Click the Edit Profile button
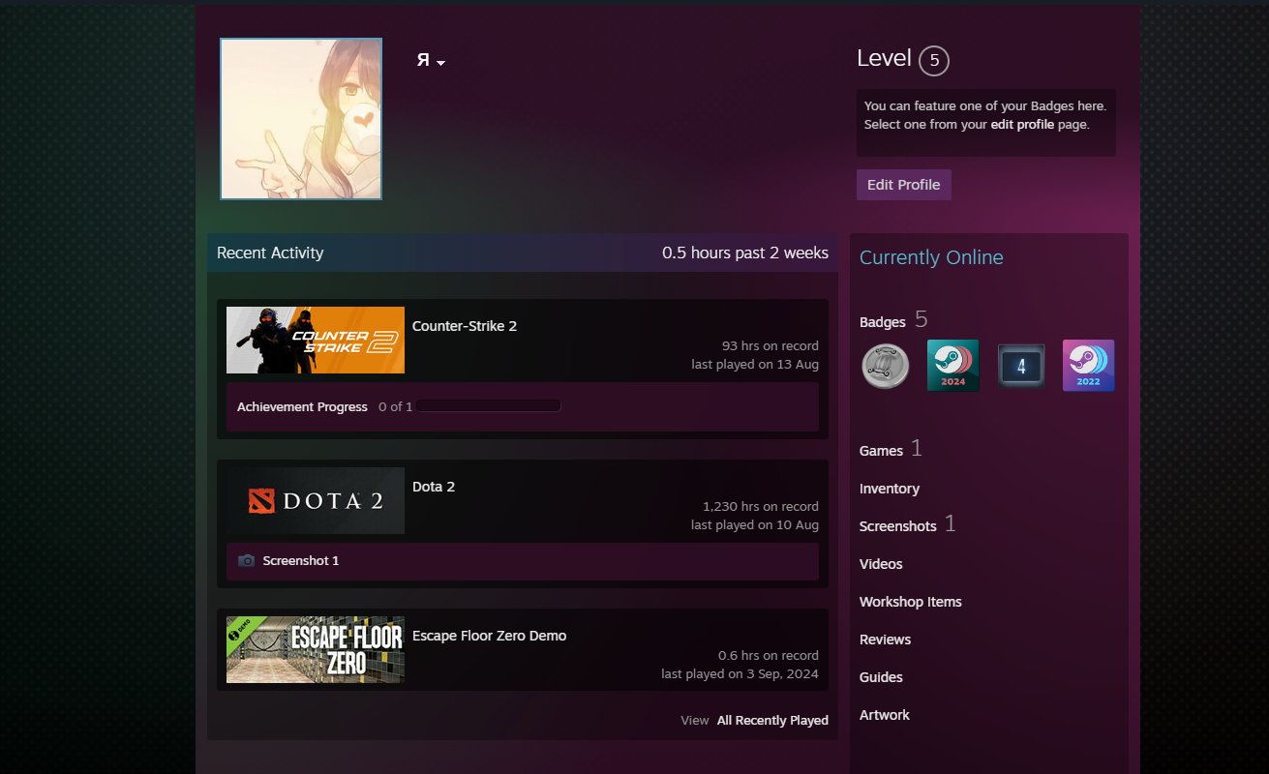The height and width of the screenshot is (774, 1269). coord(903,185)
